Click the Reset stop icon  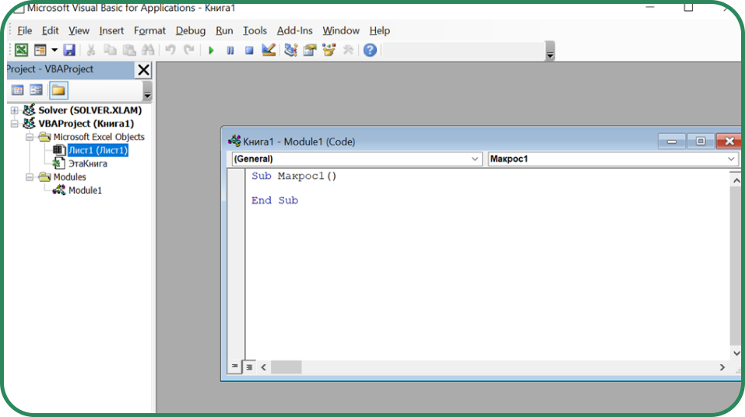[x=249, y=51]
